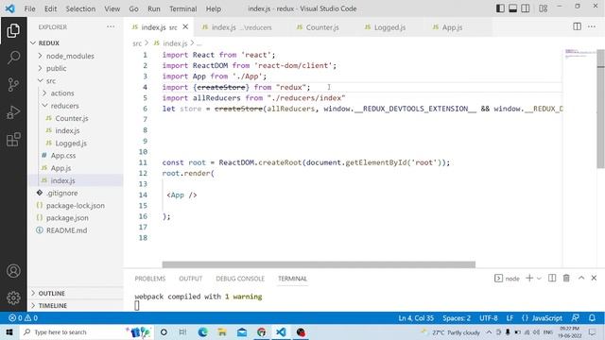Change end of line sequence LF
This screenshot has height=340, width=605.
(510, 318)
